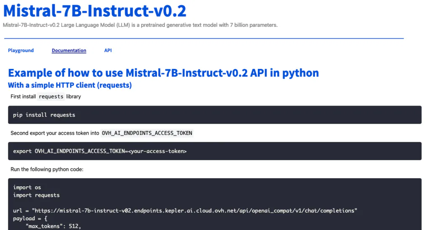430x230 pixels.
Task: Click 'With a simple HTTP client (requests)' subheading
Action: (x=70, y=85)
